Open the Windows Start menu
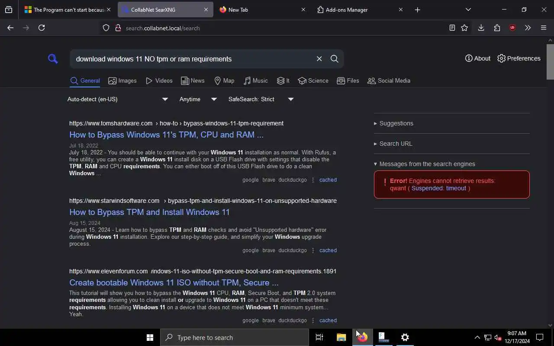Screen dimensions: 554x346 coord(150,337)
